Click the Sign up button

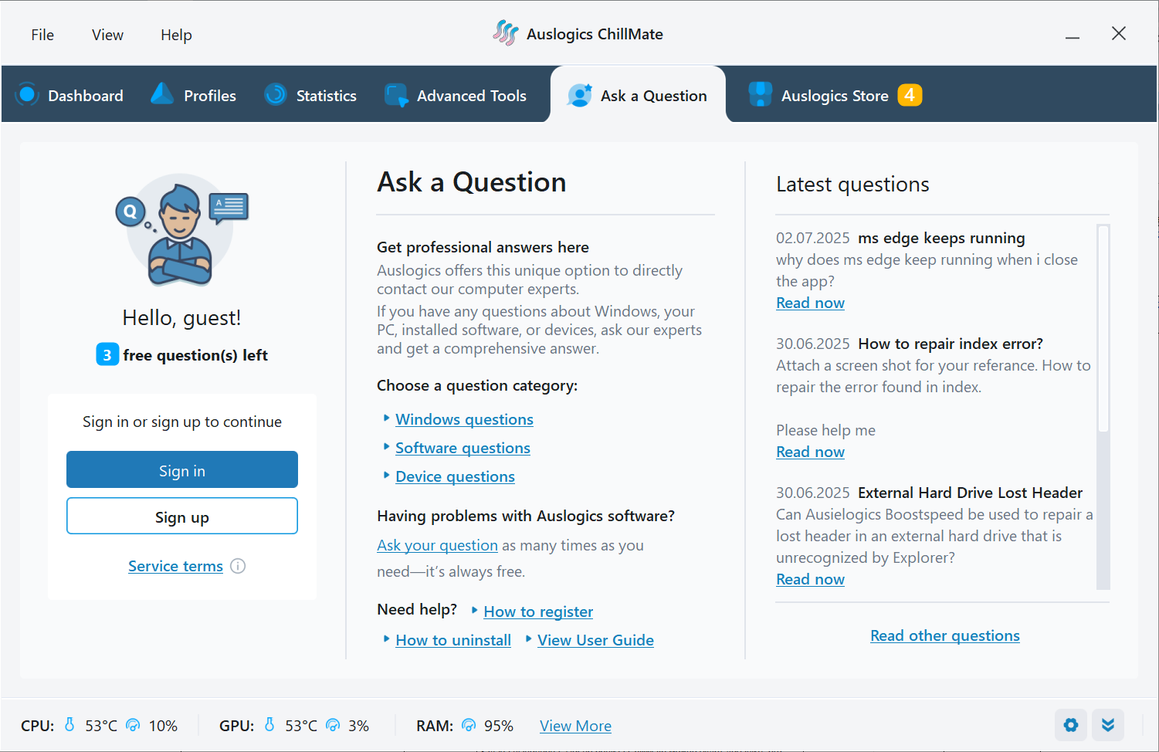pos(182,516)
